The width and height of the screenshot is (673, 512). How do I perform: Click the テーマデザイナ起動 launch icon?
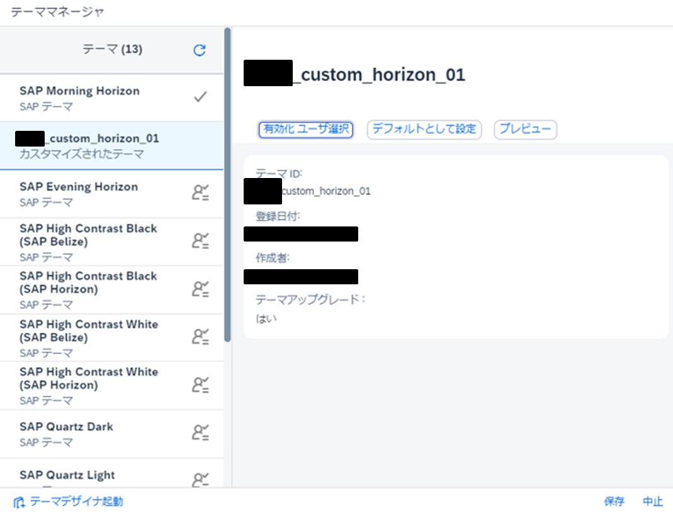point(19,501)
